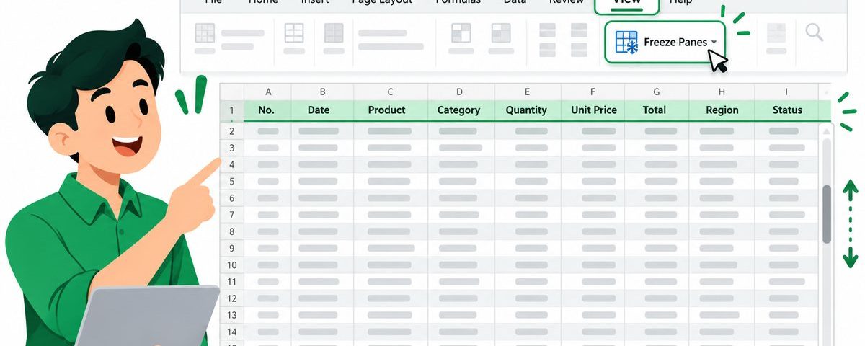Select row 1 by its row number

pos(232,111)
